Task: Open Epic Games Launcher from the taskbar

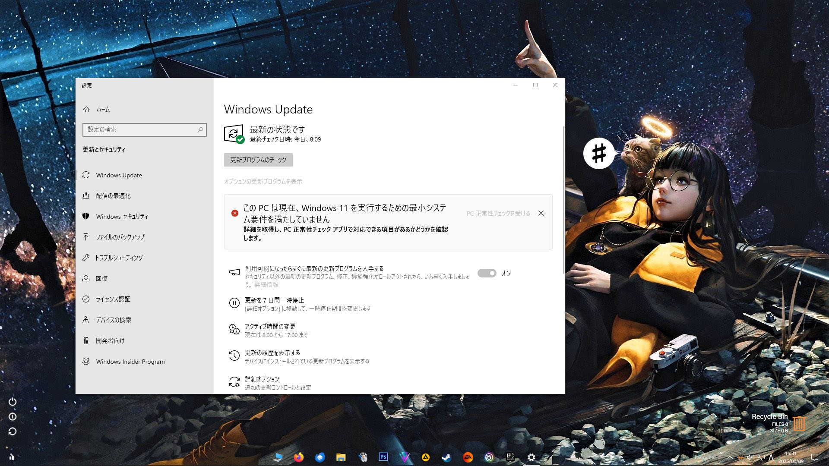Action: pyautogui.click(x=510, y=457)
